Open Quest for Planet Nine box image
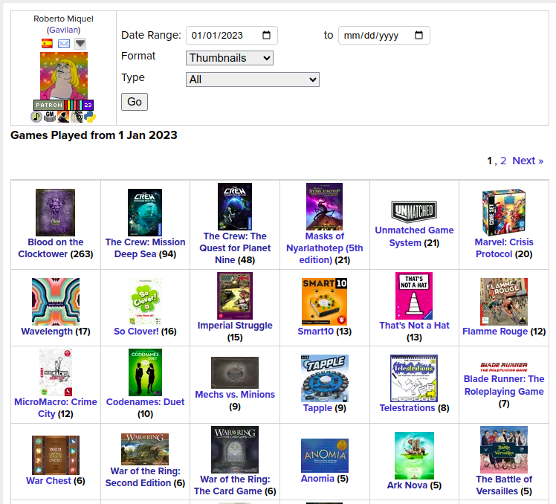Viewport: 556px width, 504px height. coord(235,207)
